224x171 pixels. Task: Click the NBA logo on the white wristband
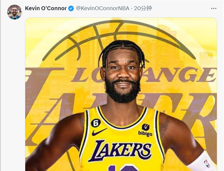point(206,164)
